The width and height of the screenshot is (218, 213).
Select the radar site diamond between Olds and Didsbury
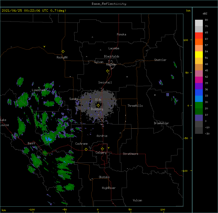click(98, 105)
